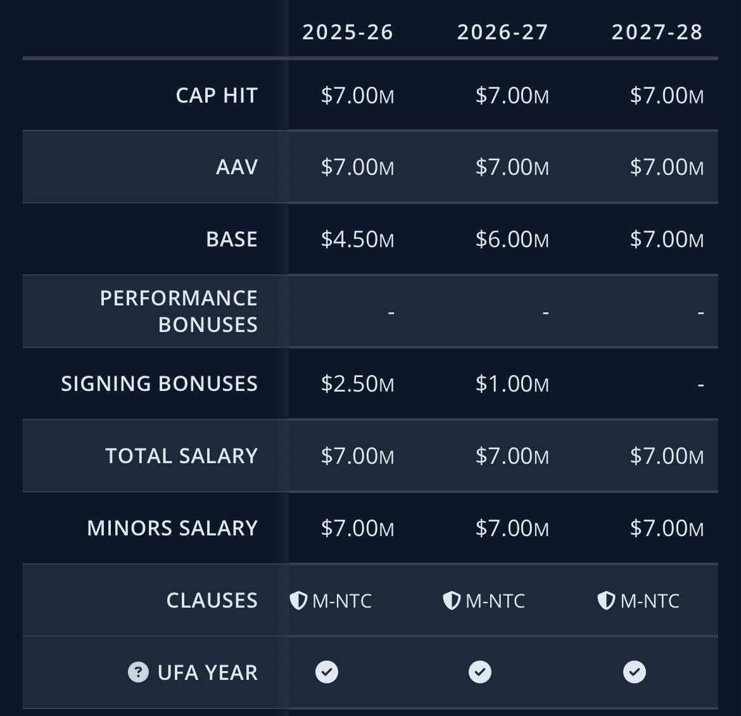Click the 2025-26 M-NTC shield icon
This screenshot has width=741, height=716.
[298, 600]
